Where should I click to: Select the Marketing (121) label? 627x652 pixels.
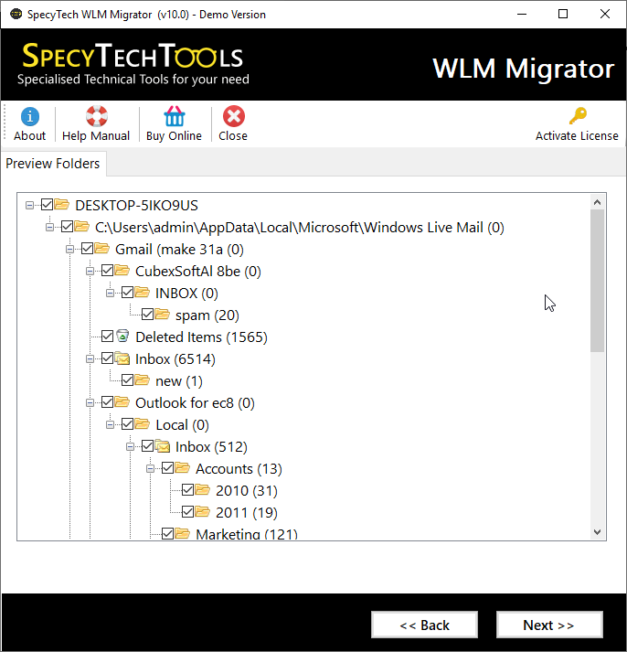(247, 534)
